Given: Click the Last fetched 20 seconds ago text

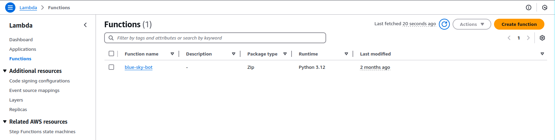Looking at the screenshot, I should [405, 24].
